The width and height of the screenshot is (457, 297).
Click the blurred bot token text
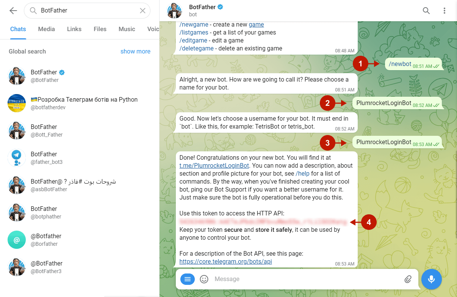pyautogui.click(x=263, y=222)
